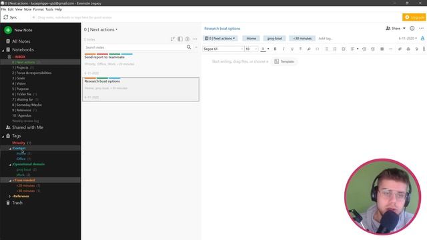Viewport: 427px width, 240px height.
Task: Click the Share button
Action: coord(393,28)
